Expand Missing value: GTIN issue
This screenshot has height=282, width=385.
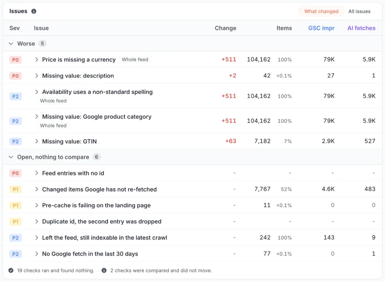tap(36, 141)
